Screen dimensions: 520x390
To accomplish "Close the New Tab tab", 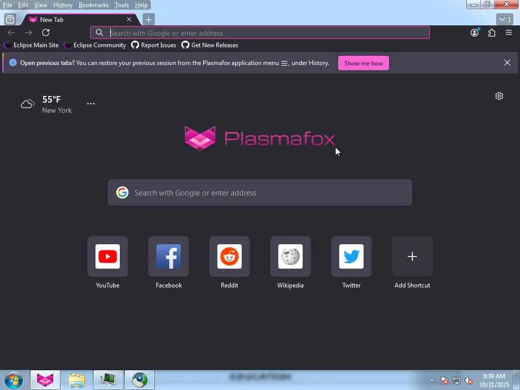I will click(x=129, y=20).
